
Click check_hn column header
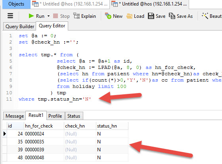[80, 126]
